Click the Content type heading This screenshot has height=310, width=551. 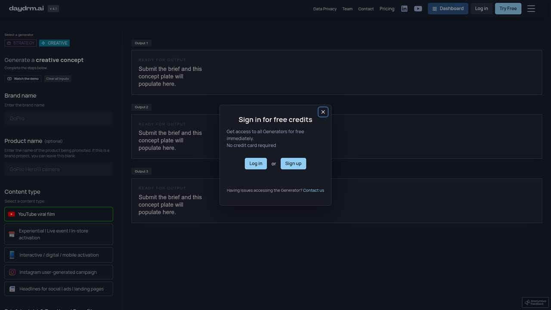(22, 192)
